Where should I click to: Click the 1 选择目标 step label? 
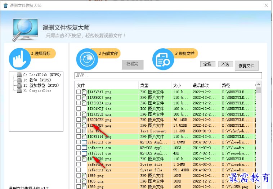click(x=41, y=53)
